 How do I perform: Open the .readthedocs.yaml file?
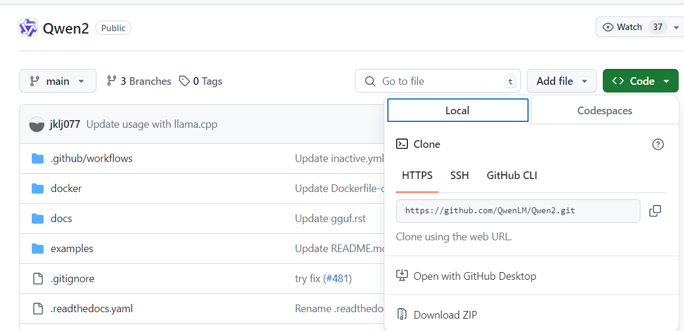coord(92,309)
